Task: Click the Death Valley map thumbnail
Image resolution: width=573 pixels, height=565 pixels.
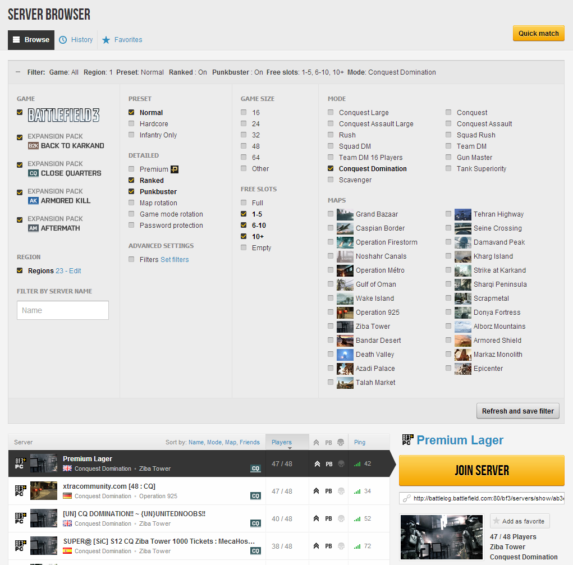Action: [345, 355]
